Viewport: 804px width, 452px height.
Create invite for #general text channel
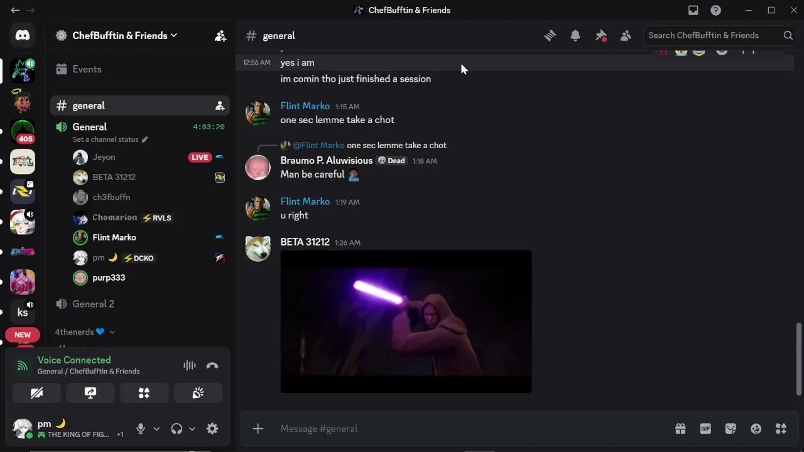pyautogui.click(x=220, y=106)
